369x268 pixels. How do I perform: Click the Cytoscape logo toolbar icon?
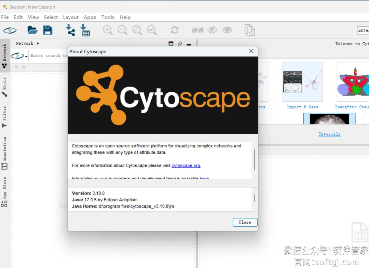(x=10, y=30)
